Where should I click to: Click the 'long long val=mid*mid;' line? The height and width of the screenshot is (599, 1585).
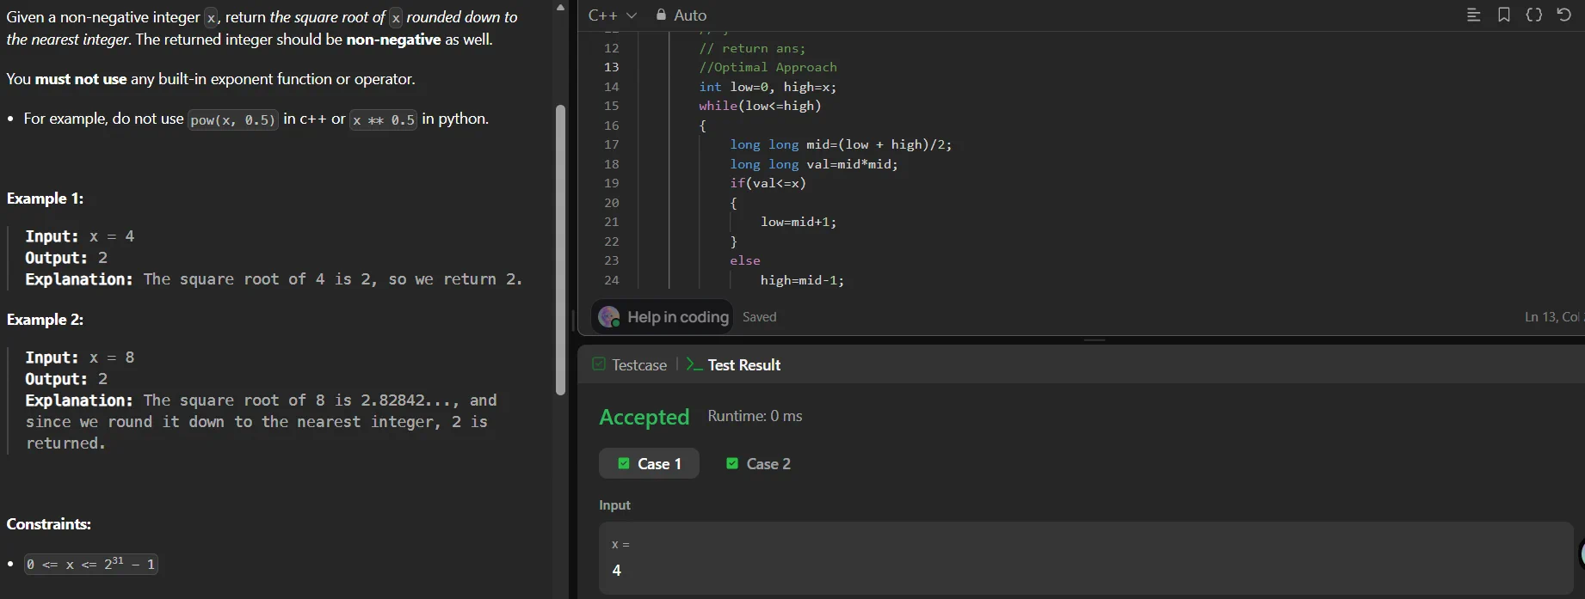coord(814,164)
